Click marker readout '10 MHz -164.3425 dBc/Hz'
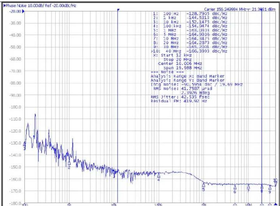The height and width of the screenshot is (206, 280). click(x=190, y=39)
